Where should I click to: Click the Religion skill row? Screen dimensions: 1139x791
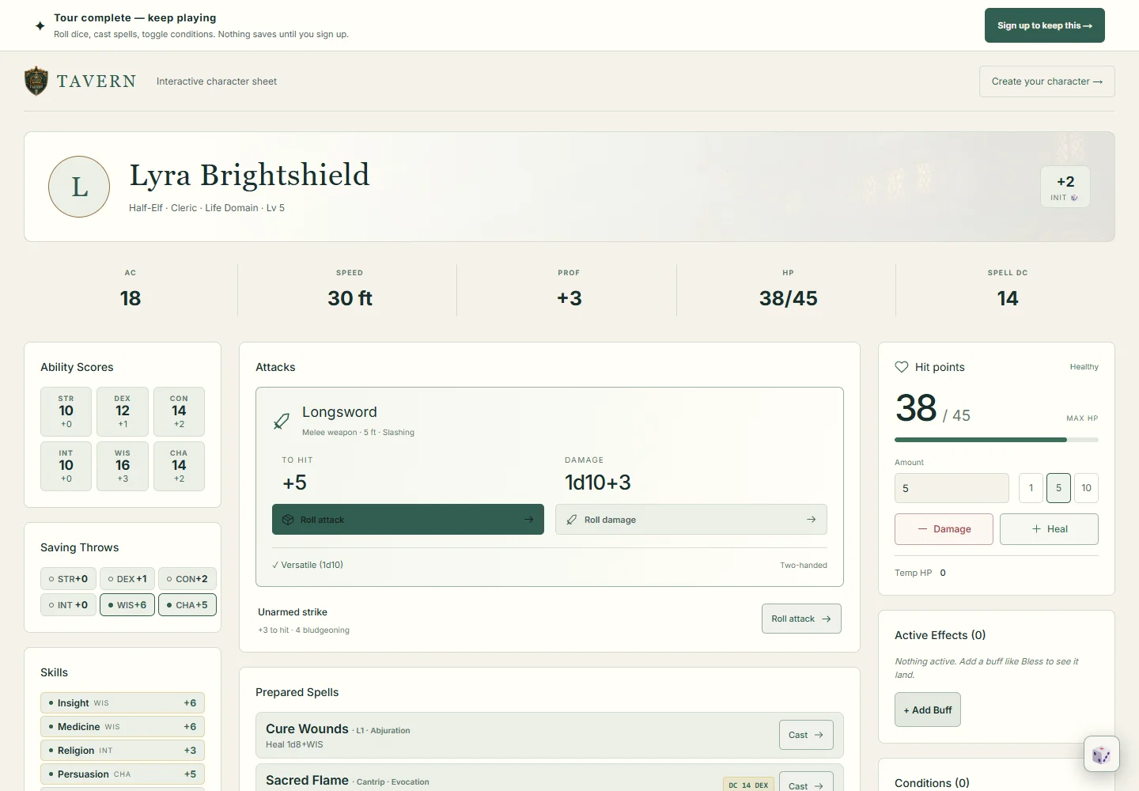coord(123,751)
